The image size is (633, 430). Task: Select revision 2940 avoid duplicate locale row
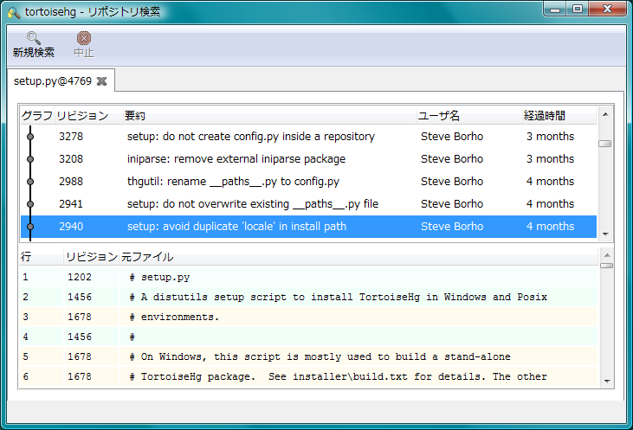tap(260, 227)
